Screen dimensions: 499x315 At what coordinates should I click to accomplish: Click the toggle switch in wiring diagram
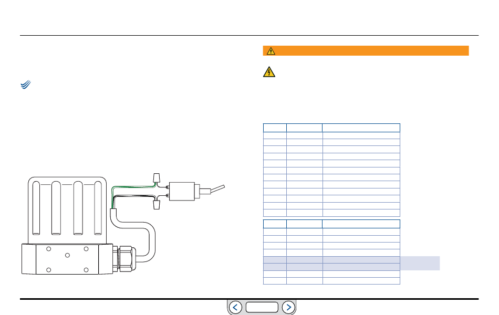[x=196, y=191]
